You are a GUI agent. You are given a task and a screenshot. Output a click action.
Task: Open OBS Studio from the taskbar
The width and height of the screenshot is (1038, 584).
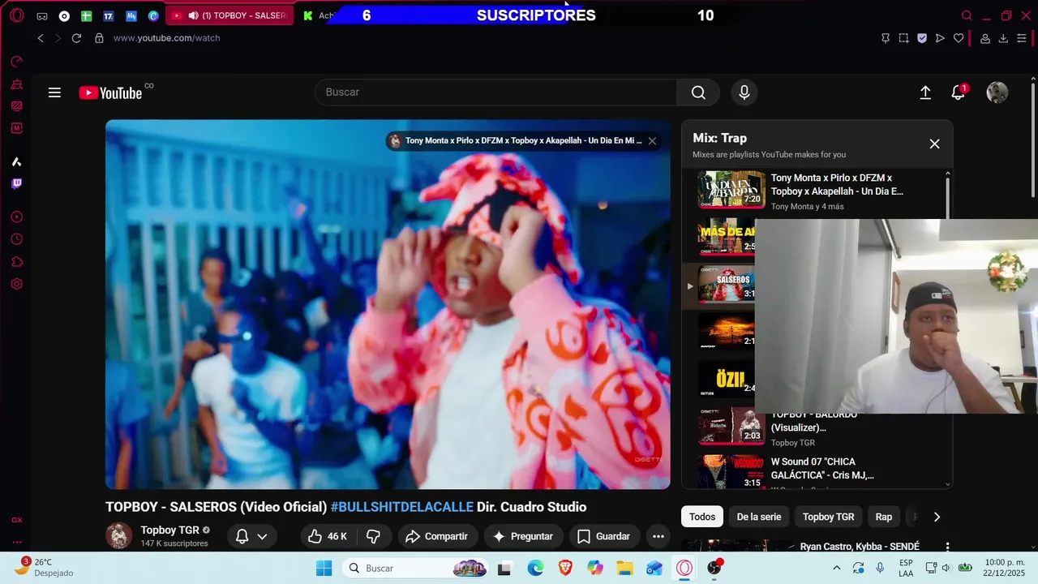click(x=714, y=568)
